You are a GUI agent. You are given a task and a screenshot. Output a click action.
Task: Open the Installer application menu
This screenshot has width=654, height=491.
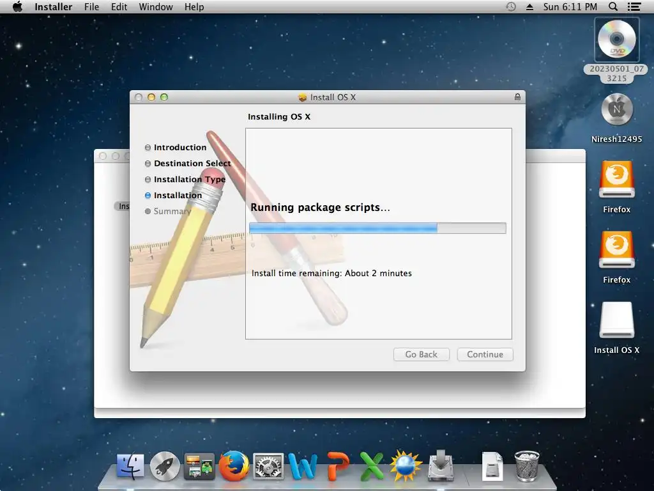(54, 6)
